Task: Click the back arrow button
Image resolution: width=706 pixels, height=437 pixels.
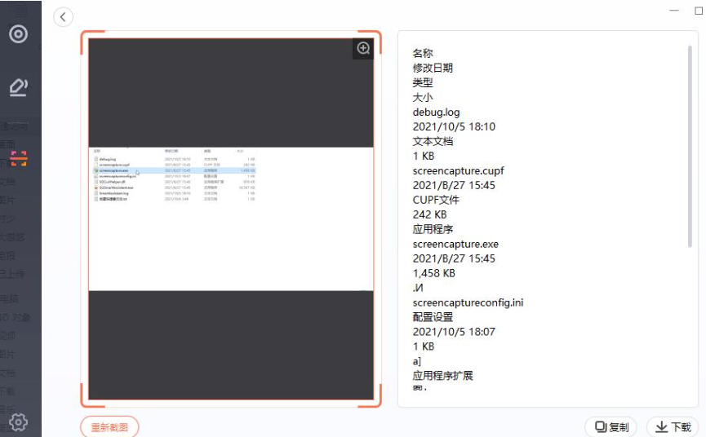Action: (63, 16)
